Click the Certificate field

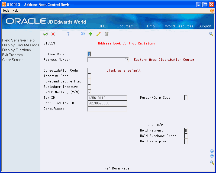click(107, 109)
